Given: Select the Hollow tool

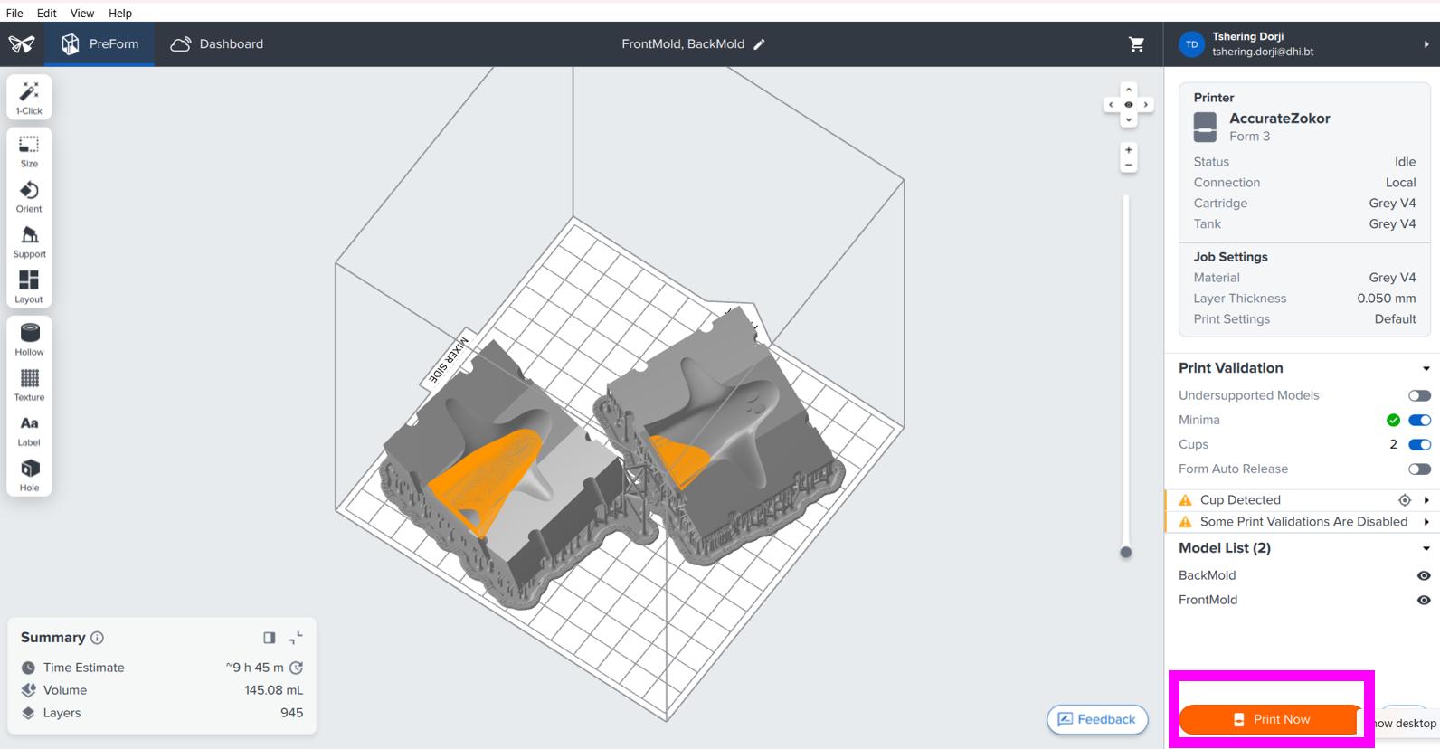Looking at the screenshot, I should 29,339.
